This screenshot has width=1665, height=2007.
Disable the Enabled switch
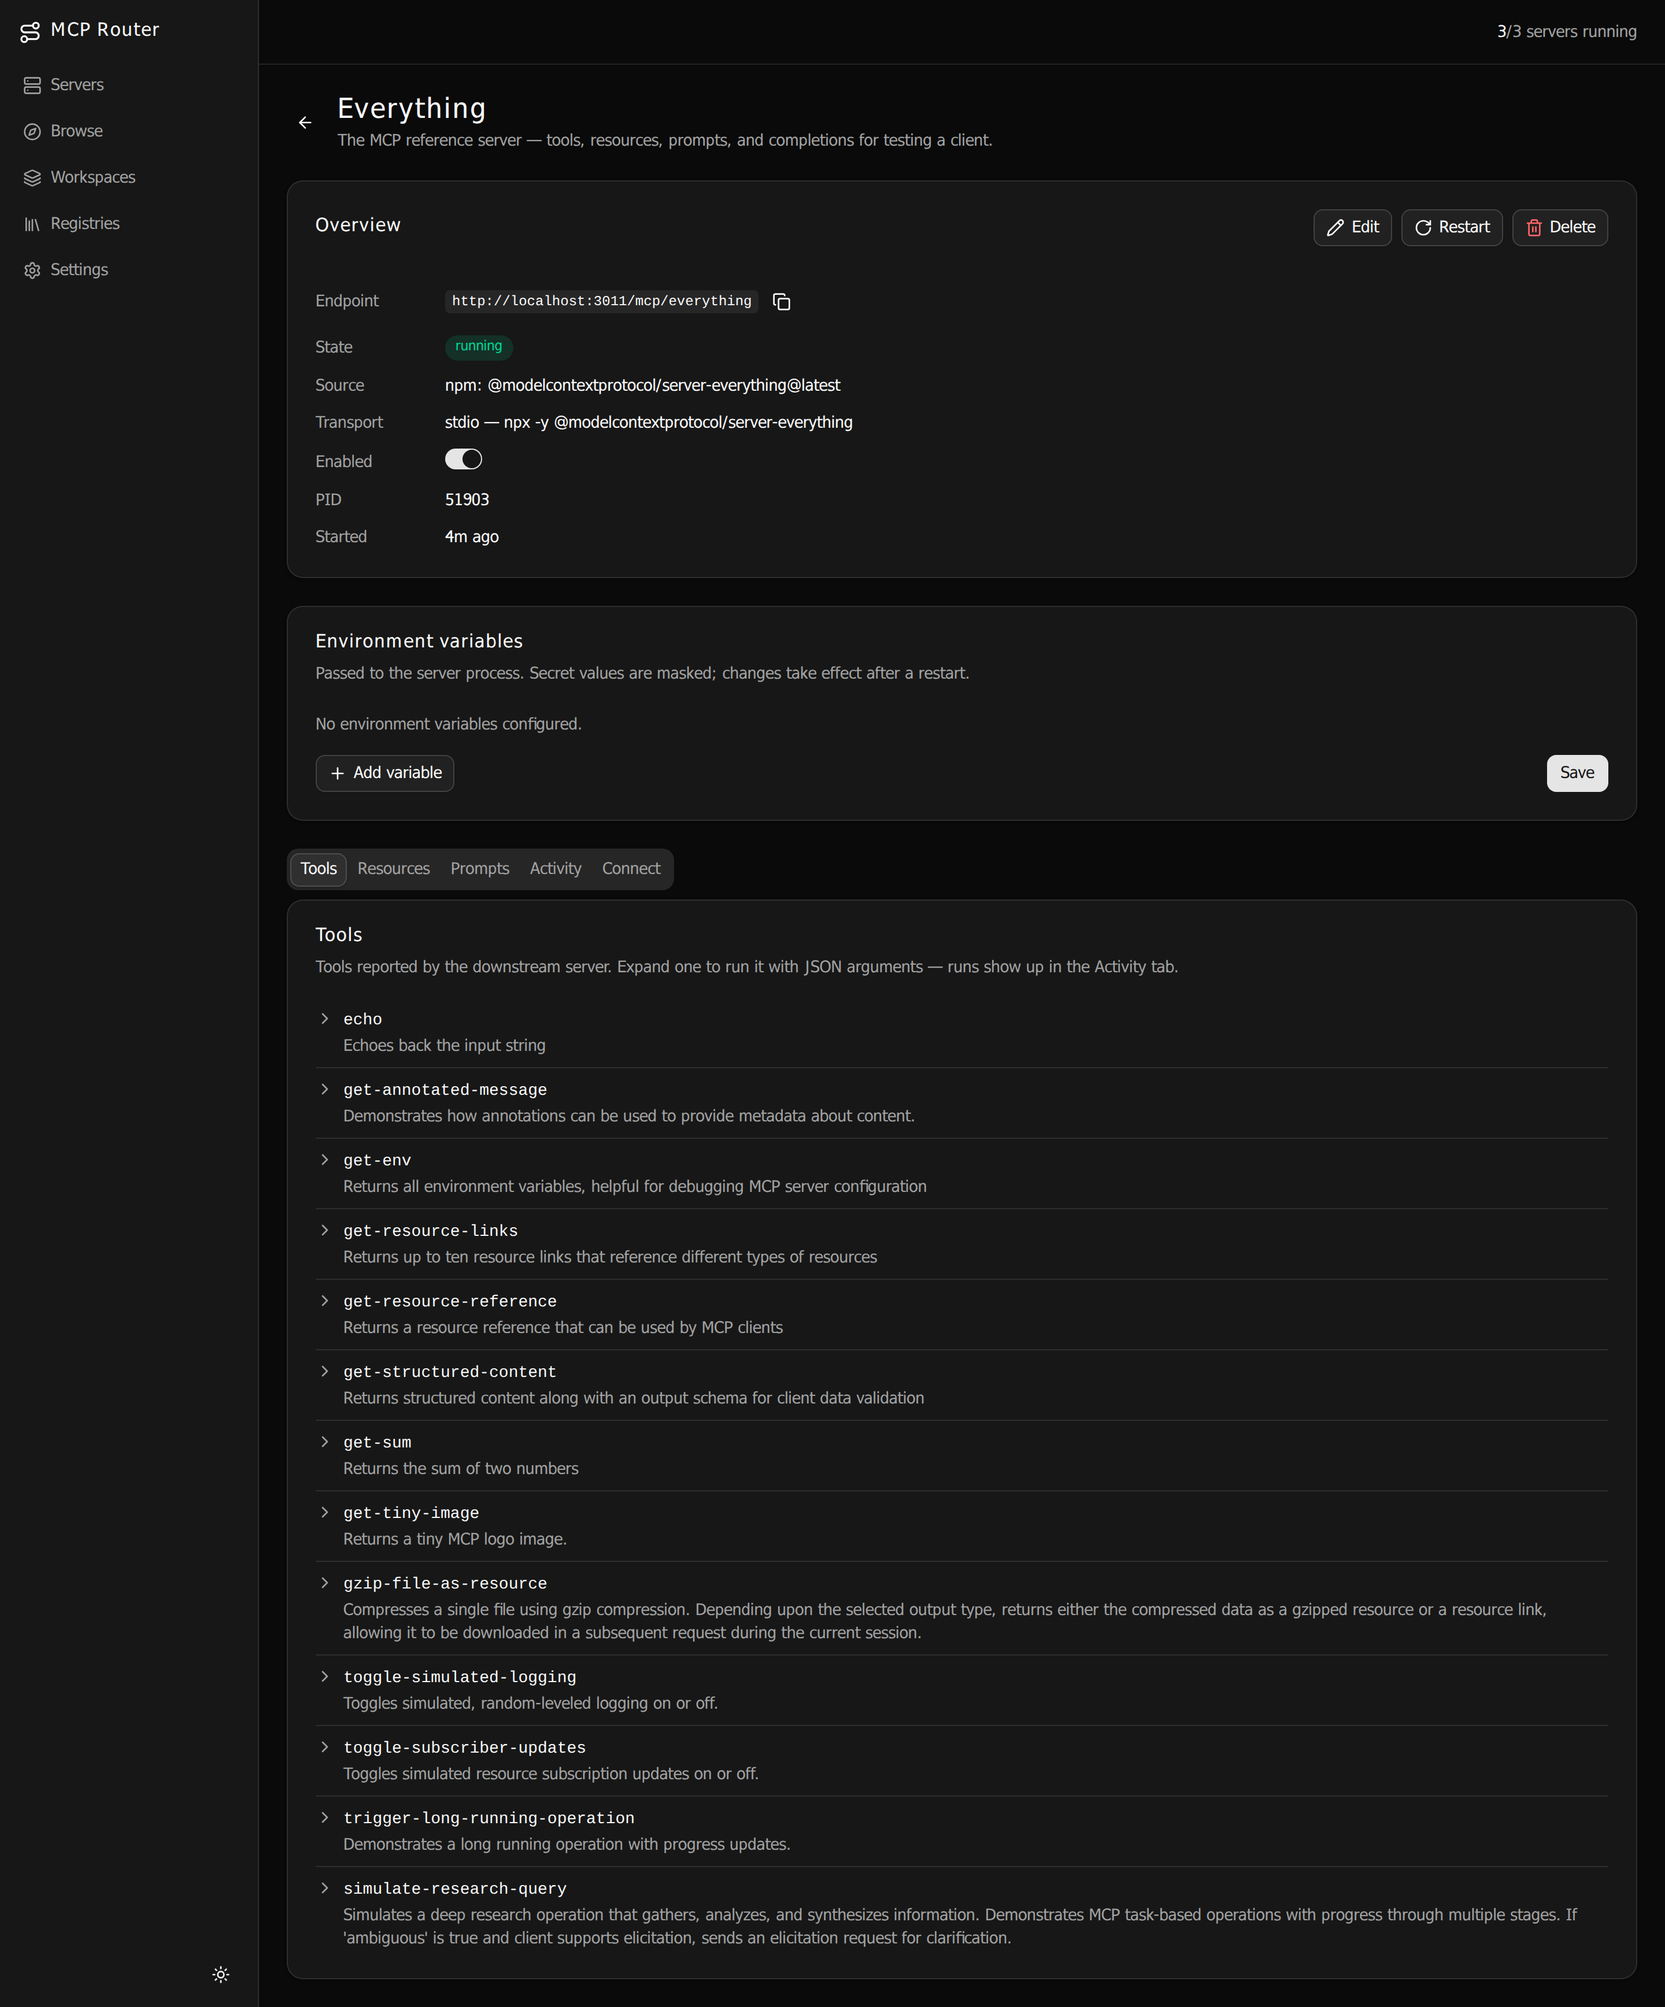click(464, 460)
